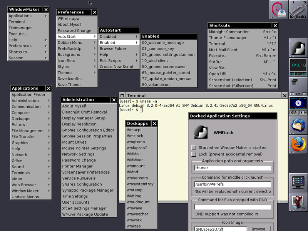Expand Debian Menu in Preferences

[x=77, y=43]
